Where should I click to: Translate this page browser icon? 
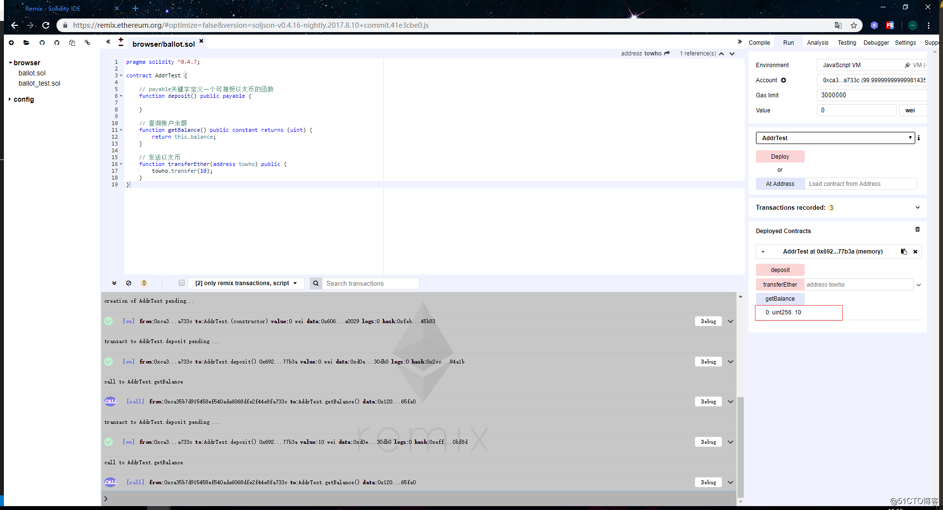click(x=838, y=25)
